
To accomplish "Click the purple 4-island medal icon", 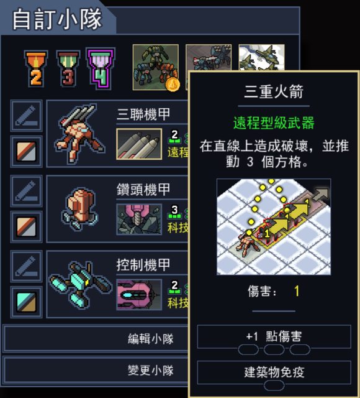I will click(101, 68).
